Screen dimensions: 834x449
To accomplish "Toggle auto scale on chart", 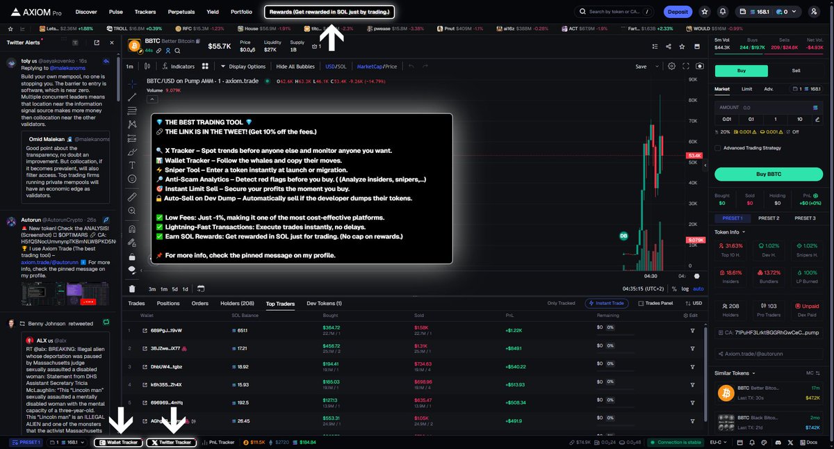I will 698,288.
